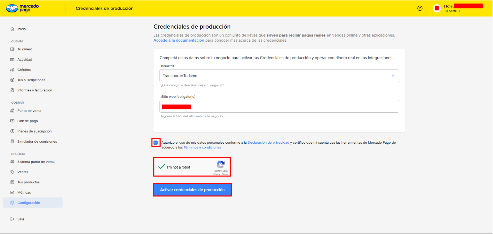This screenshot has width=493, height=234.
Task: Click reCAPTCHA Terms link
Action: tap(225, 174)
